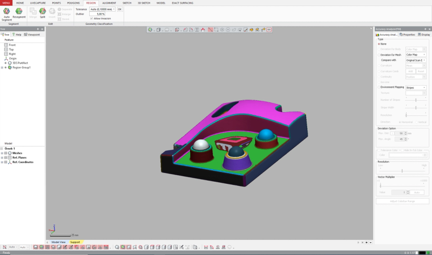
Task: Toggle visibility of Region Group1
Action: click(x=5, y=67)
